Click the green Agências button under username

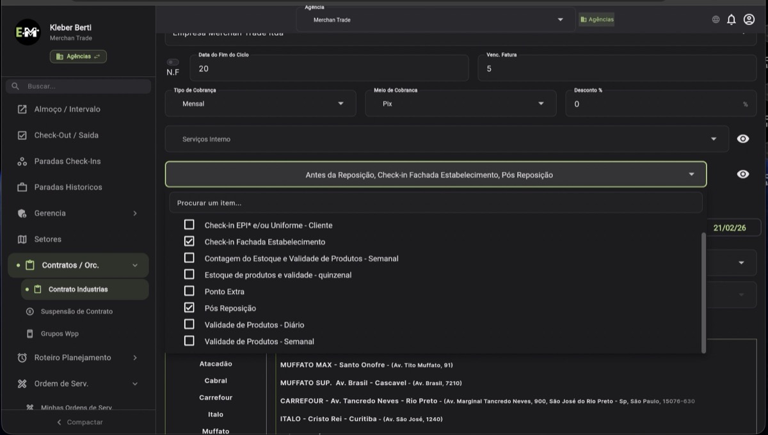[78, 56]
